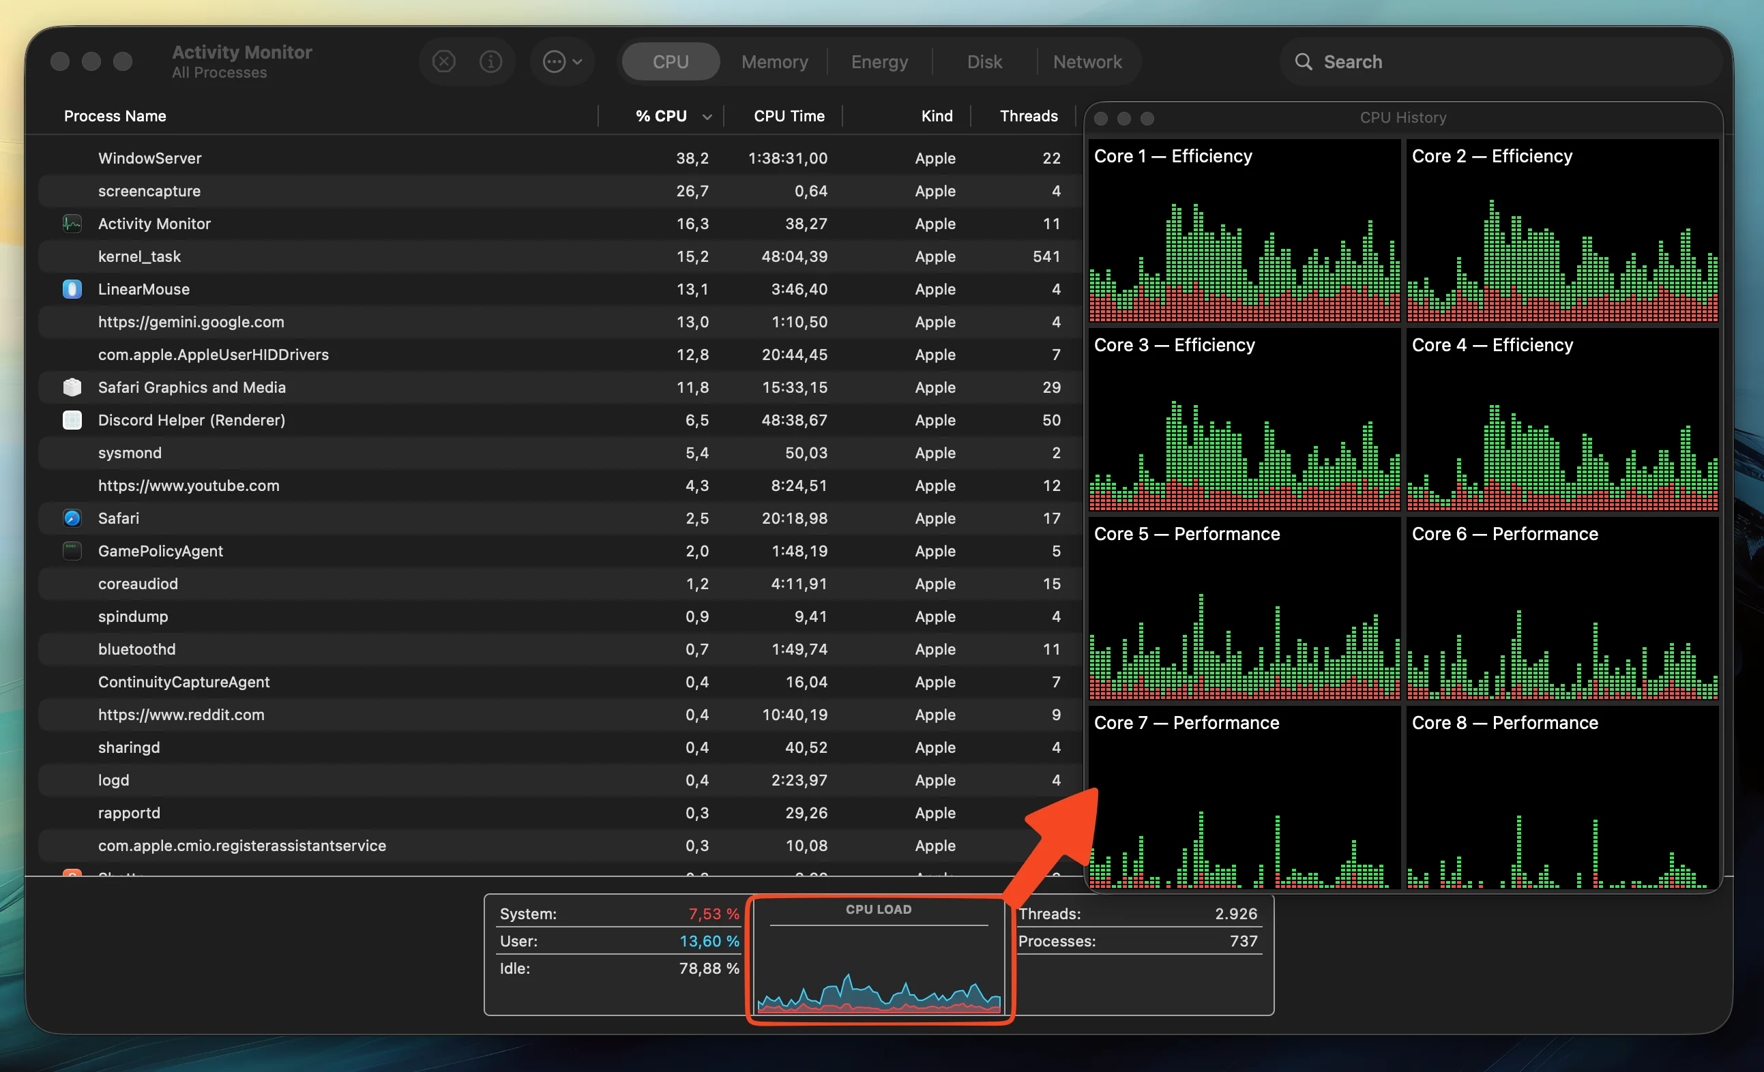
Task: Click the Idle percentage 78,88 %
Action: tap(709, 968)
